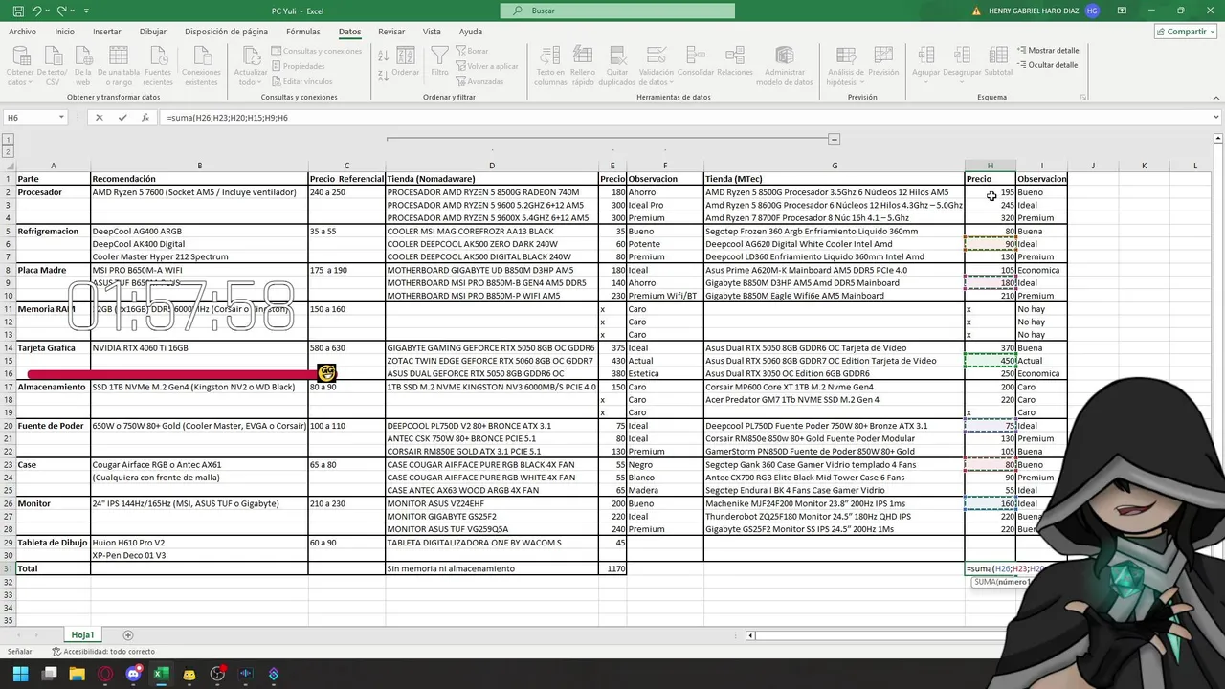Image resolution: width=1225 pixels, height=689 pixels.
Task: Click the Subtotal icon
Action: [998, 61]
